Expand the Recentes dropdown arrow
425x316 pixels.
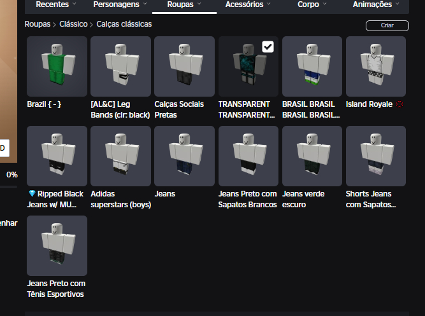coord(75,4)
